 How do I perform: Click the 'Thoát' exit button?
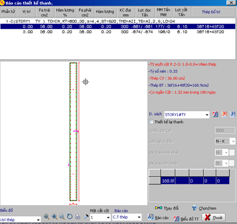213,217
